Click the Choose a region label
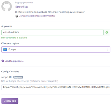Viewport: 112px width, 105px height. tap(10, 43)
